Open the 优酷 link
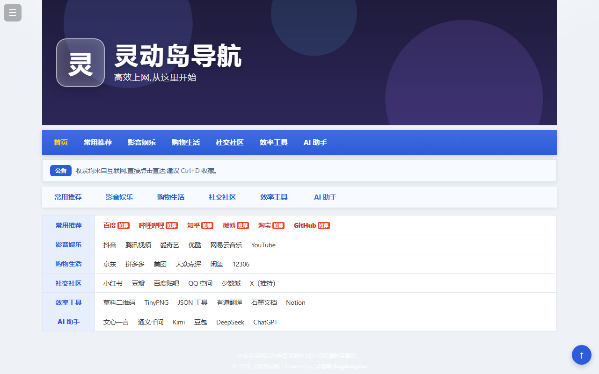The image size is (599, 374). coord(195,245)
